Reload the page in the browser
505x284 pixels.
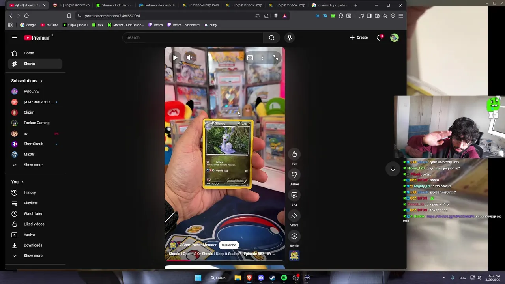pos(26,16)
